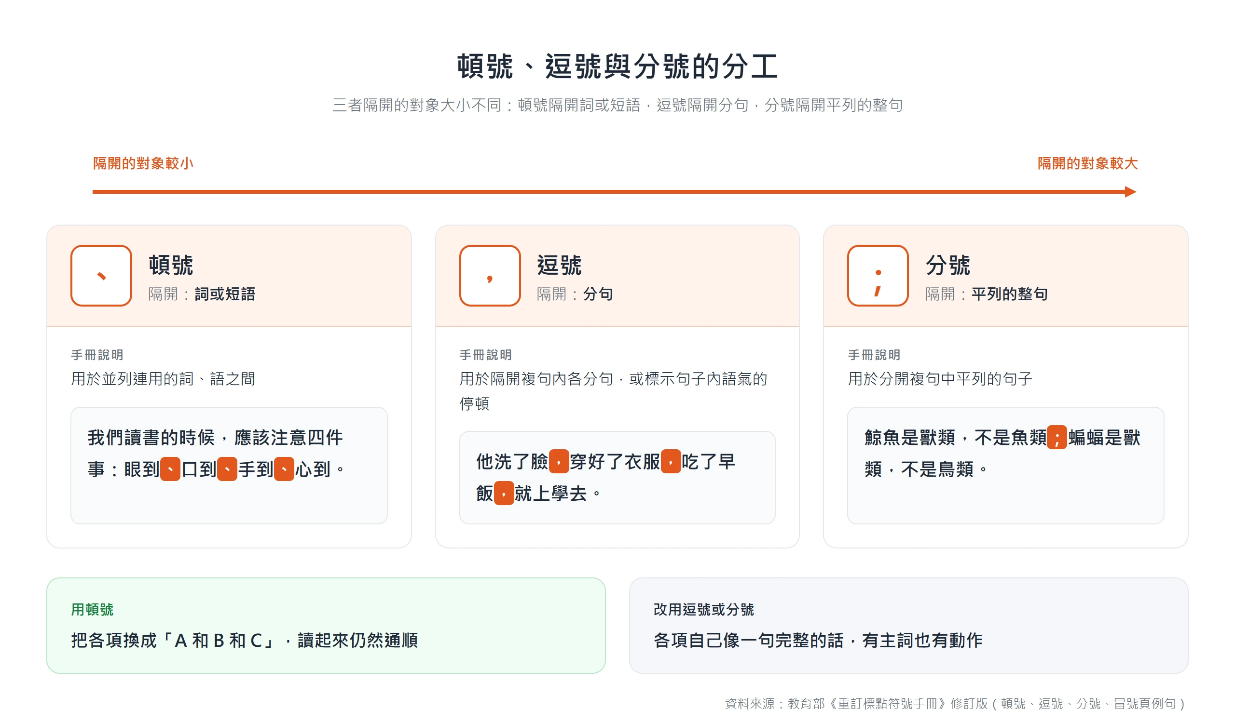Click the highlighted 頓號 after 口到
The width and height of the screenshot is (1235, 722).
pos(227,469)
